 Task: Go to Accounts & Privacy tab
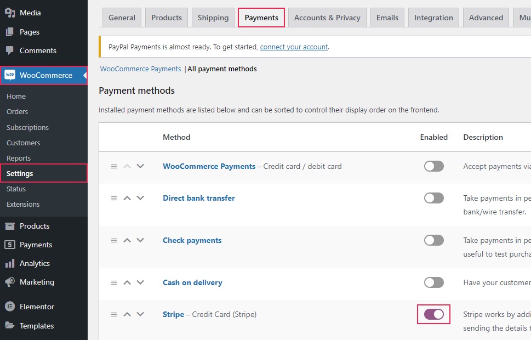point(327,18)
